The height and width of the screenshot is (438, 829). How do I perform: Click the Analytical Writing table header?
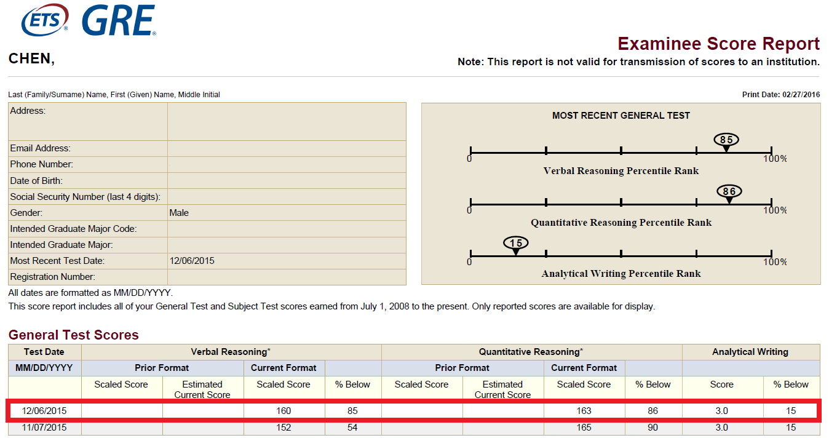[750, 352]
